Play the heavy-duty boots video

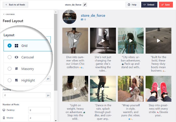click(158, 41)
